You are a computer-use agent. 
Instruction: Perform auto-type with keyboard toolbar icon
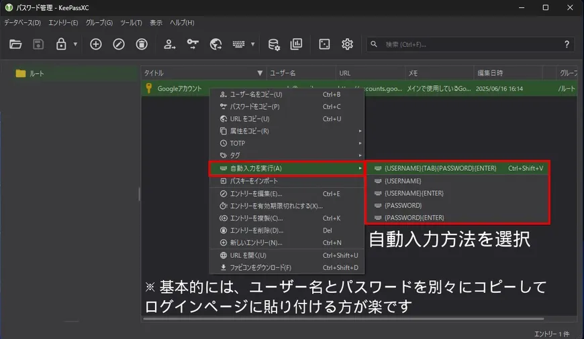click(238, 44)
